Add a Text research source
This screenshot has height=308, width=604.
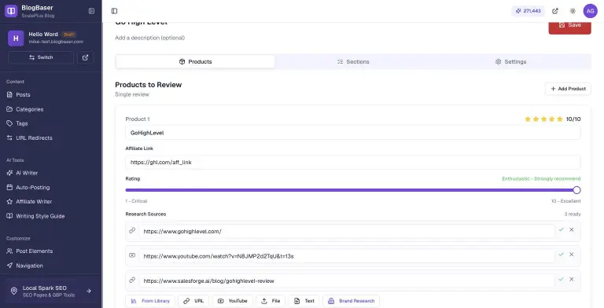[x=304, y=301]
